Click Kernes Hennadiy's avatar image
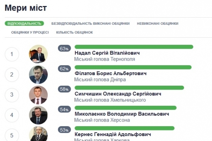This screenshot has width=212, height=141. (38, 134)
